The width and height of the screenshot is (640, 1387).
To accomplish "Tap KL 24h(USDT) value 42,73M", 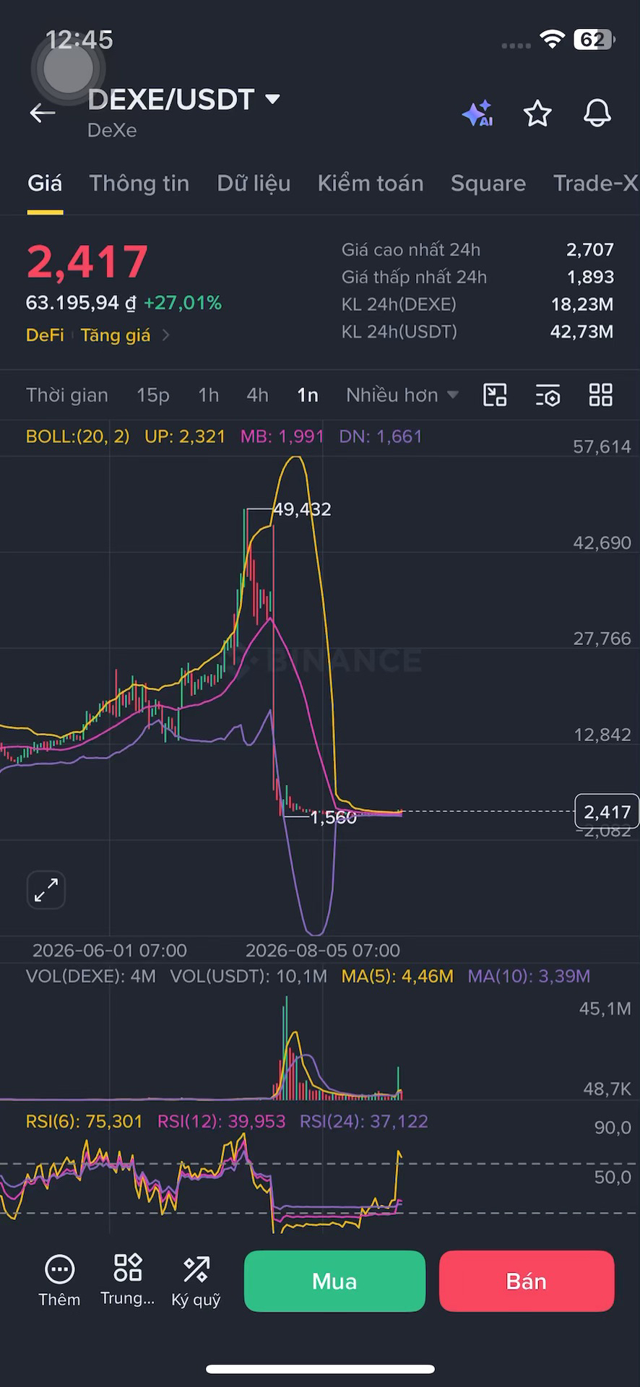I will pos(582,332).
